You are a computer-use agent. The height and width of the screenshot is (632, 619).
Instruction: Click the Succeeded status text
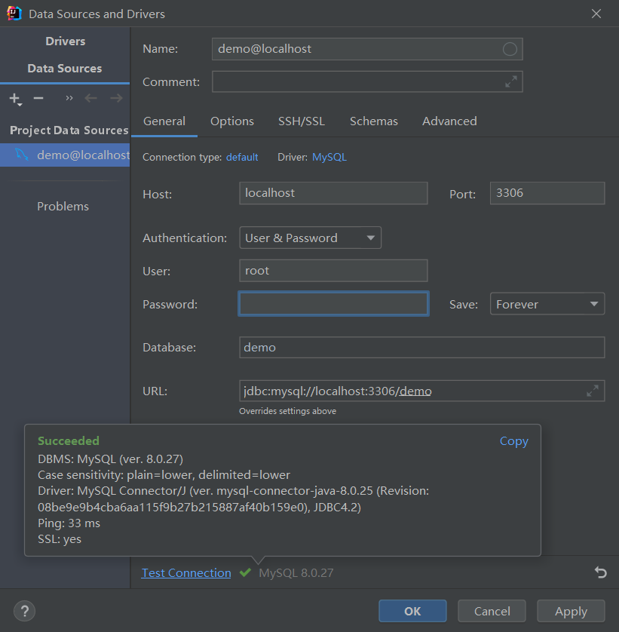click(69, 441)
